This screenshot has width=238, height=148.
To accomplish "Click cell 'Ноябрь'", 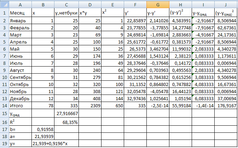I will click(21, 91).
